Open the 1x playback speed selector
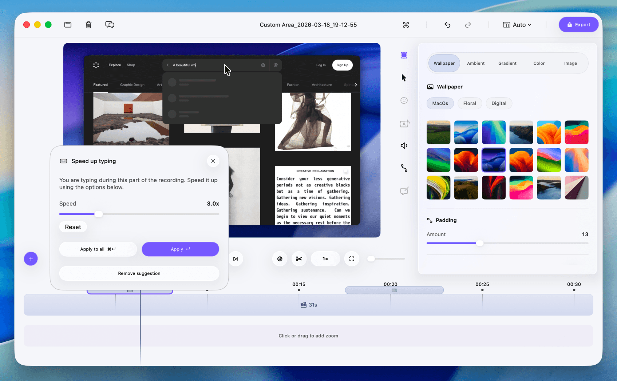This screenshot has height=381, width=617. (325, 259)
